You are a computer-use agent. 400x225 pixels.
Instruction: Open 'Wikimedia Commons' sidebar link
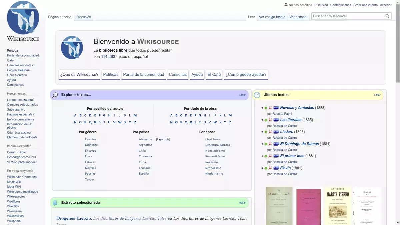click(22, 177)
